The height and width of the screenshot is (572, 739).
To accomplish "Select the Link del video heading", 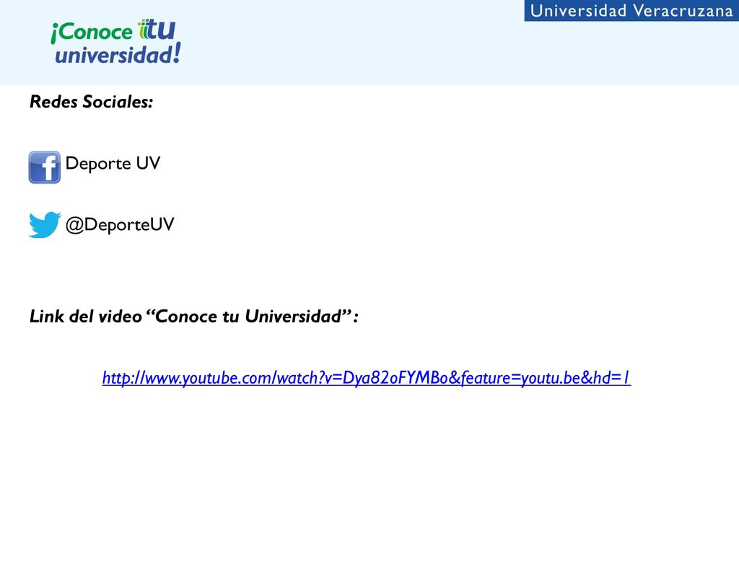I will point(193,316).
